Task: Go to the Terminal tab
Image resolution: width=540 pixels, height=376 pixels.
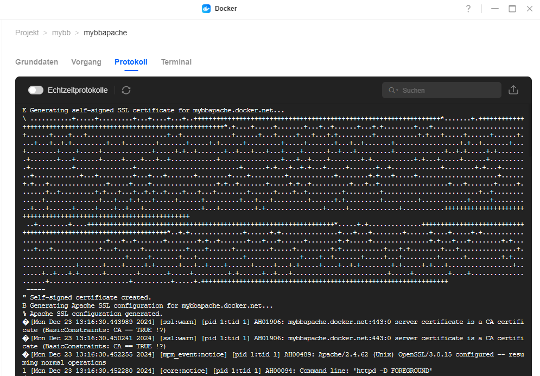Action: pyautogui.click(x=176, y=62)
